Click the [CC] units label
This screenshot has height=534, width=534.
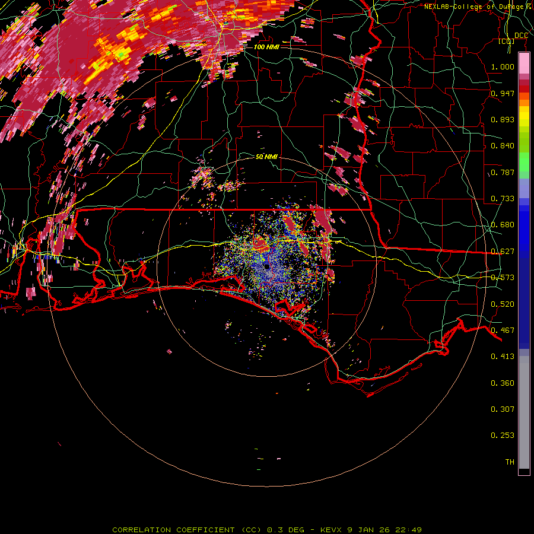click(x=507, y=42)
